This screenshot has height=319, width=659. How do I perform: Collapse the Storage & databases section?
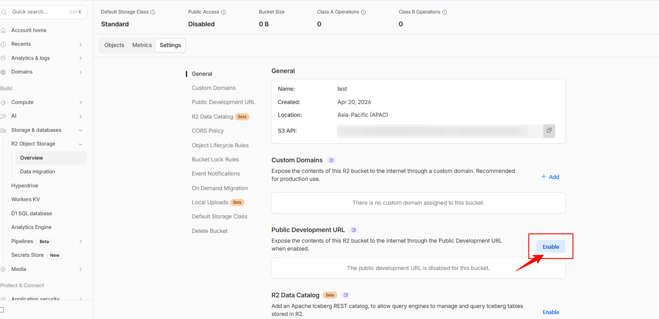point(80,130)
